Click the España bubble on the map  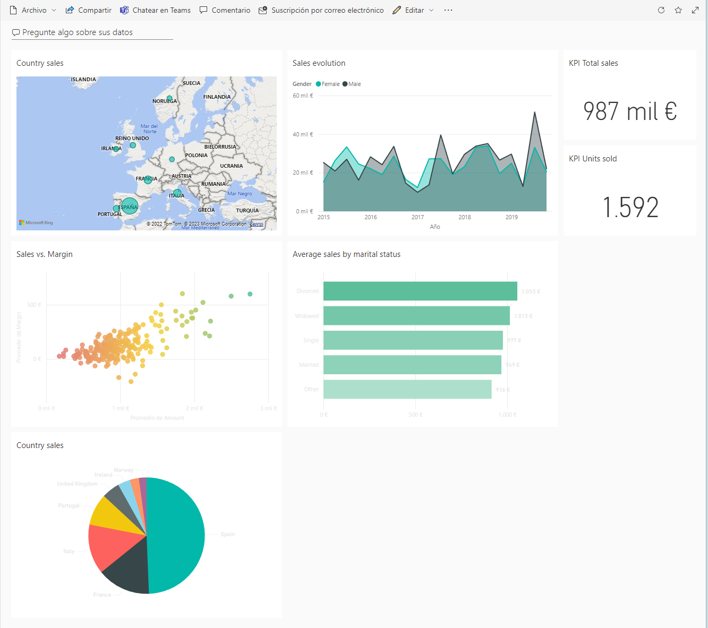(x=130, y=206)
